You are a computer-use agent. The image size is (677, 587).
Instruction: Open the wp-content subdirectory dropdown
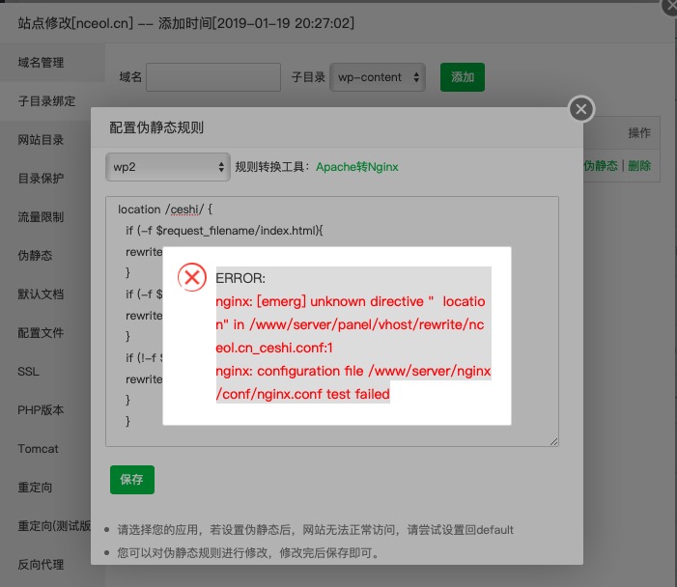pos(378,77)
